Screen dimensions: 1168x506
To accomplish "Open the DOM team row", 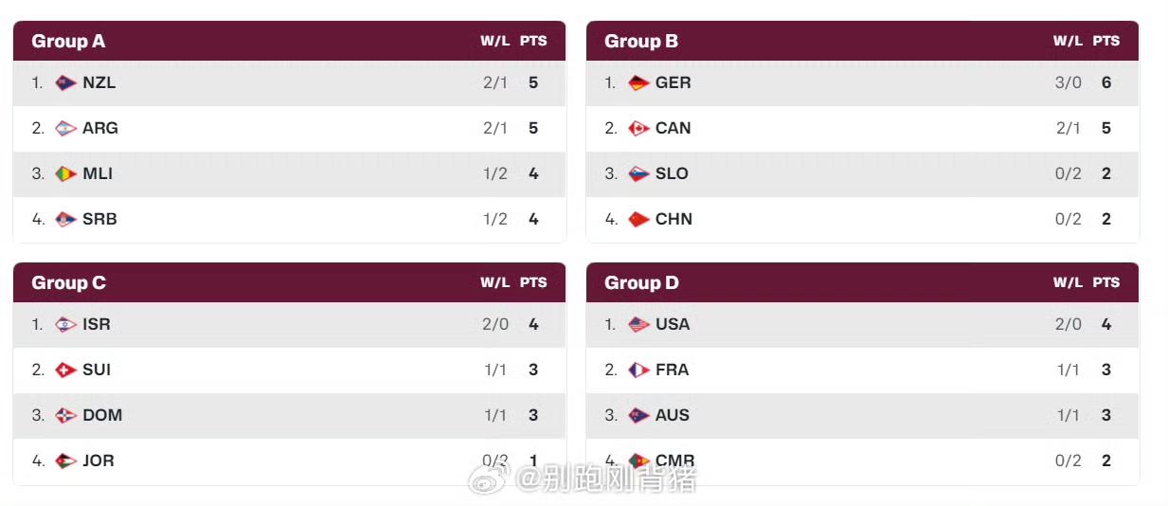I will (x=289, y=415).
